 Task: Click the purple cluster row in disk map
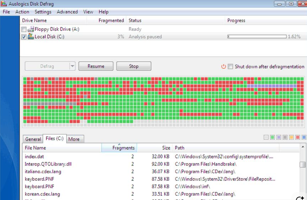(x=272, y=86)
